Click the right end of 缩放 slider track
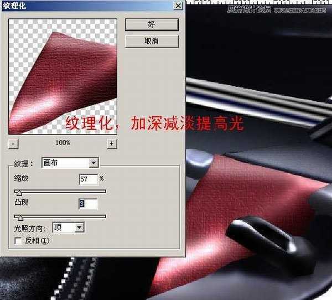332x300 pixels. point(103,191)
